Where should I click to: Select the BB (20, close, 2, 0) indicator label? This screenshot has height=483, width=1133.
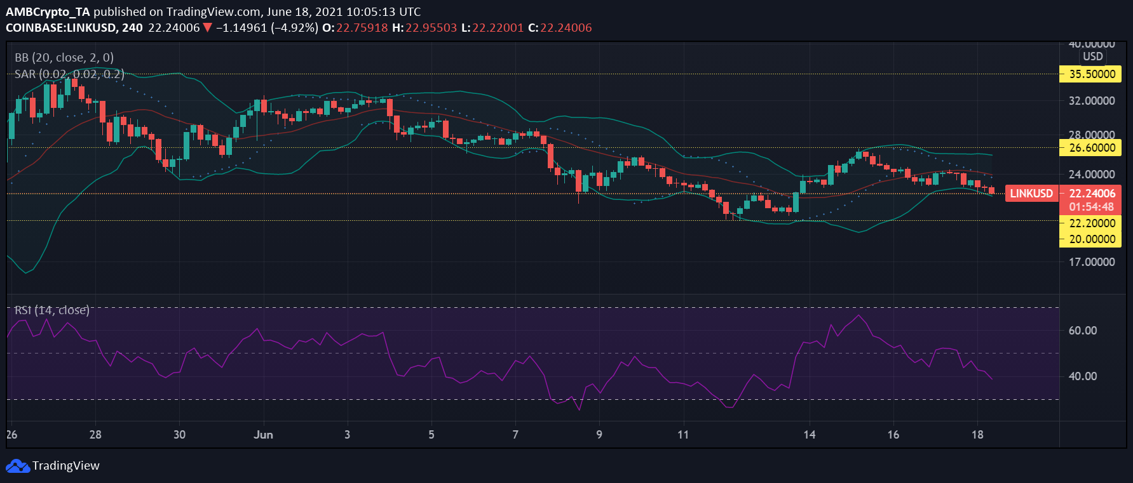[x=64, y=58]
